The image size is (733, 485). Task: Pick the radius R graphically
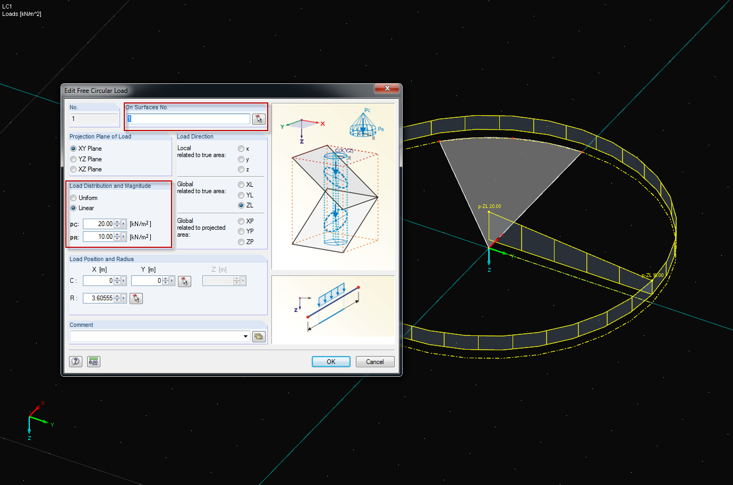click(136, 298)
